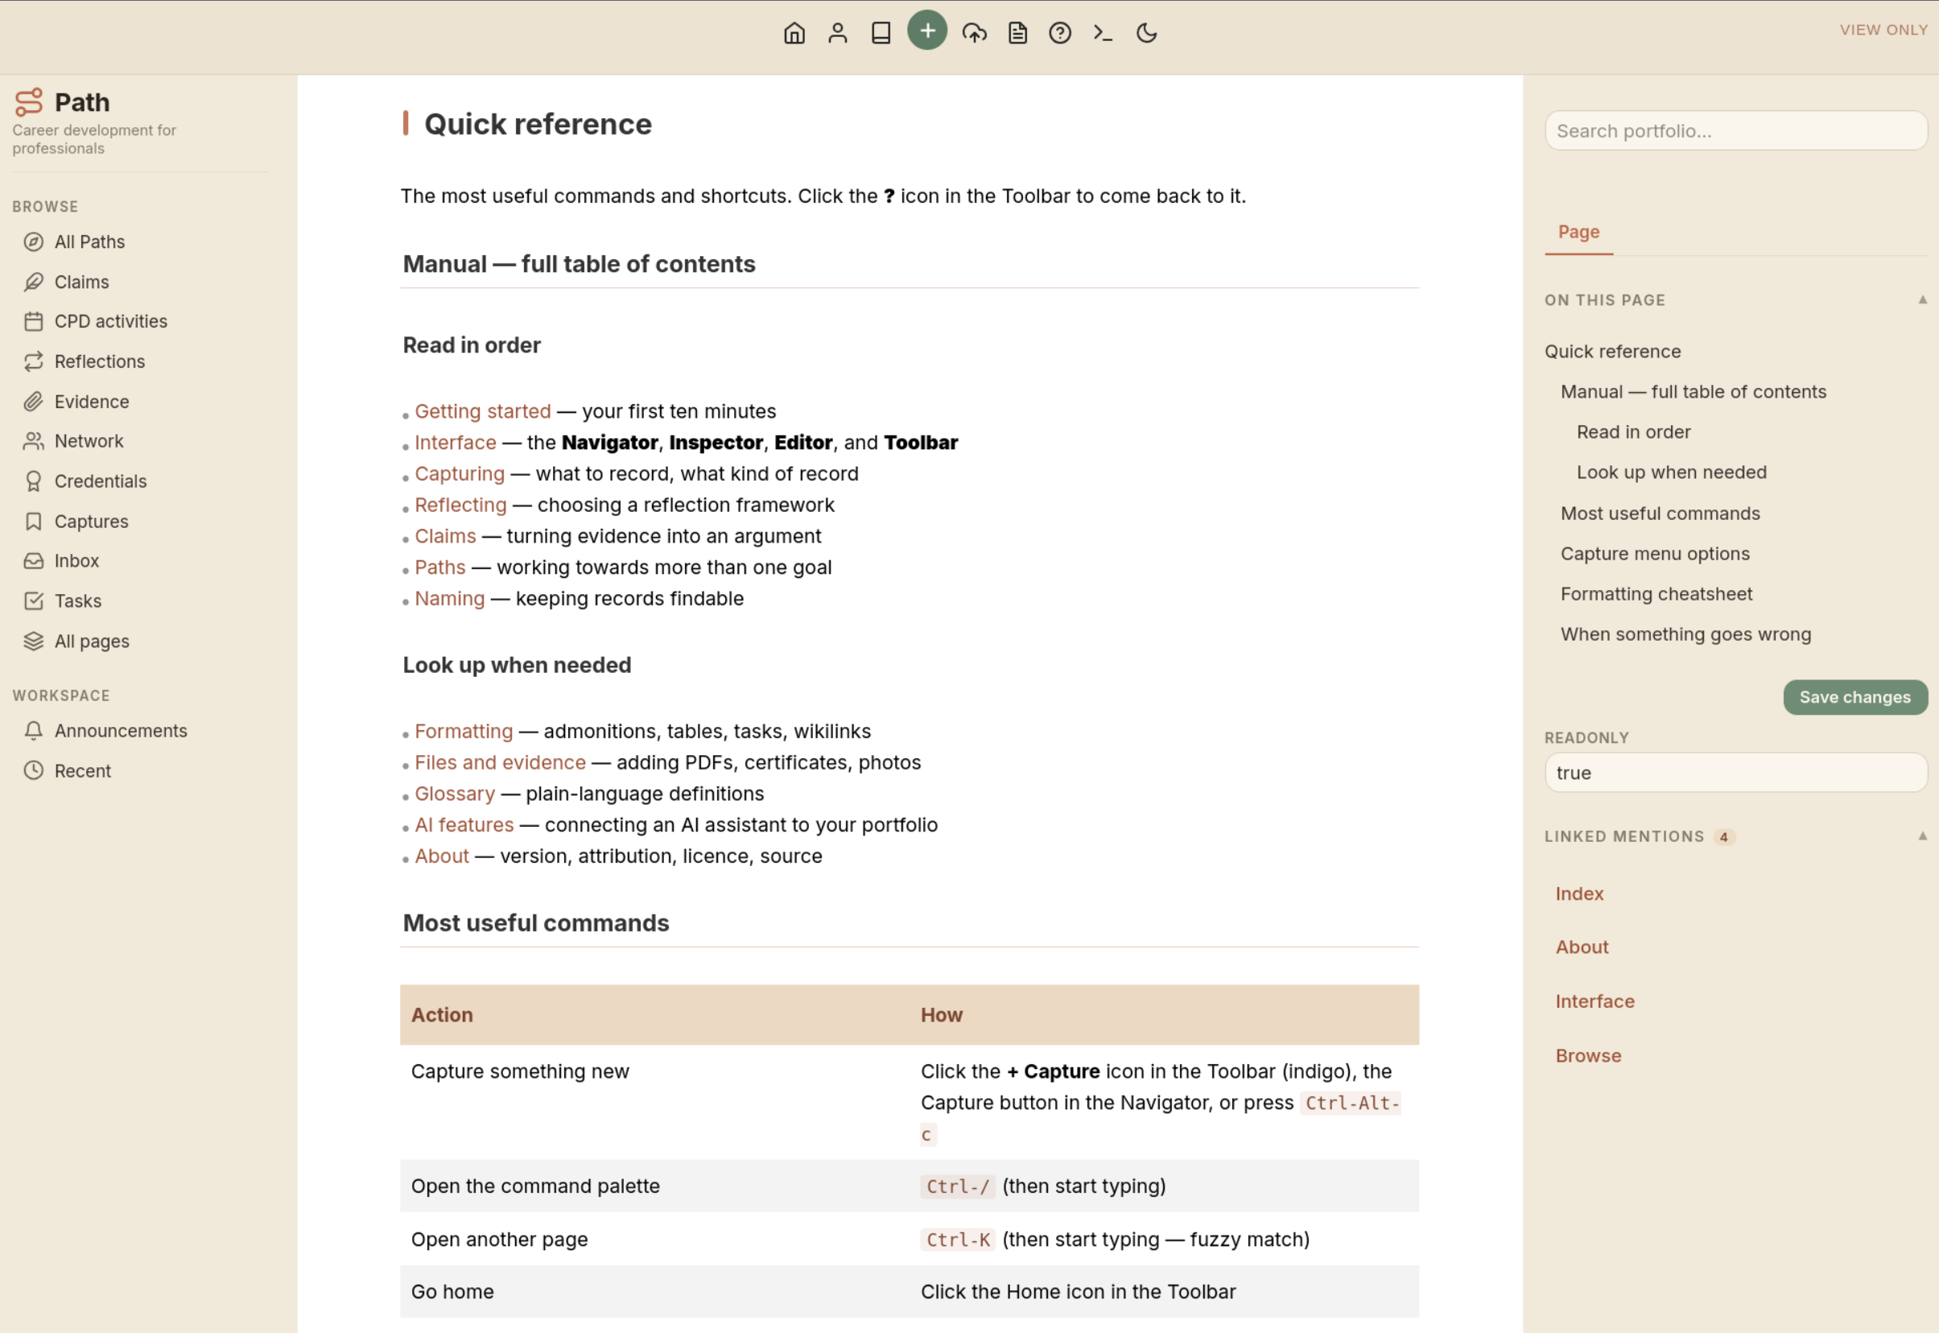Image resolution: width=1939 pixels, height=1333 pixels.
Task: Open the command prompt terminal icon
Action: pos(1103,32)
